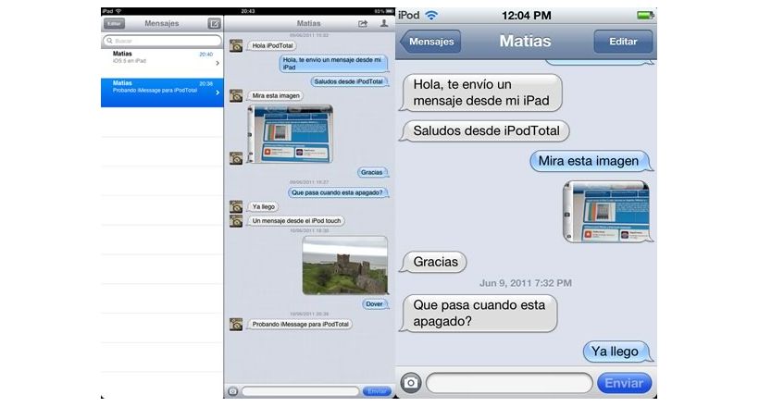Select iPad bubble 'Ya llego'
The width and height of the screenshot is (759, 407).
click(263, 206)
